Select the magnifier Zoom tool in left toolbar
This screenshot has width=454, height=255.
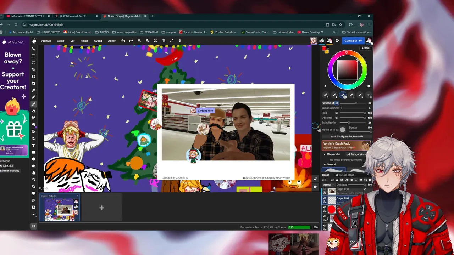click(34, 187)
